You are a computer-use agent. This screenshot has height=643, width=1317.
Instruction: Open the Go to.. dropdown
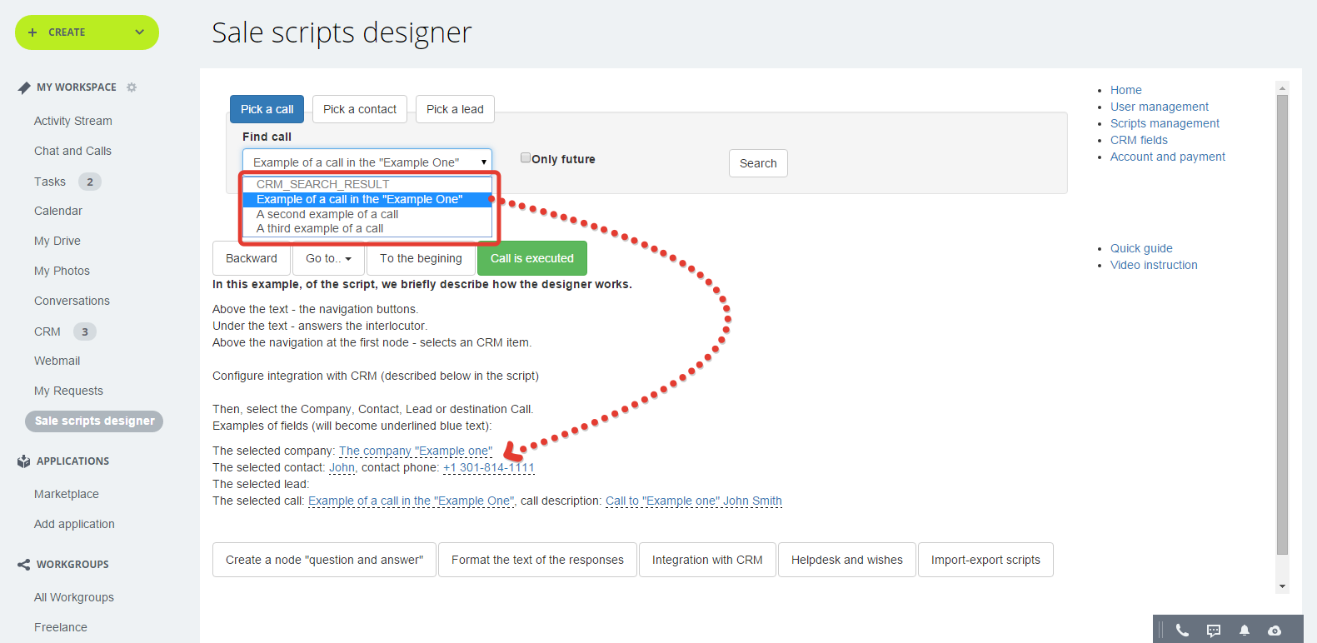click(328, 258)
